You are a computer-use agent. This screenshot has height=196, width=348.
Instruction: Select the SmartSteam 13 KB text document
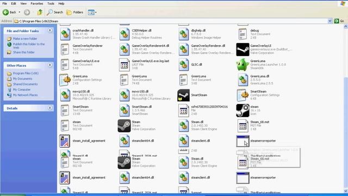click(x=74, y=110)
